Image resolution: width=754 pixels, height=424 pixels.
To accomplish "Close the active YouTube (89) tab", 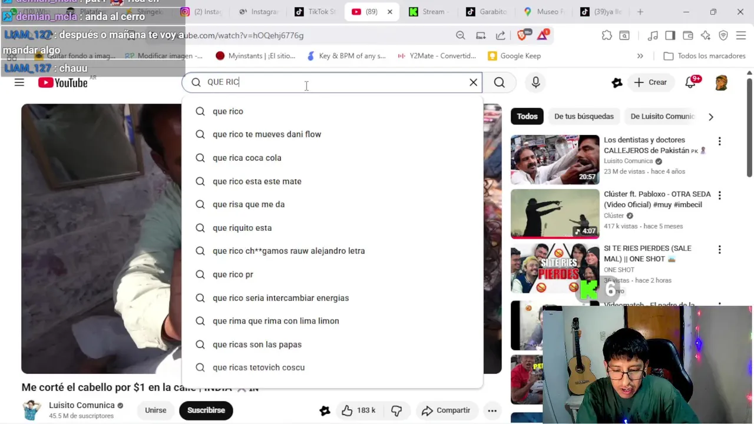I will [x=389, y=12].
